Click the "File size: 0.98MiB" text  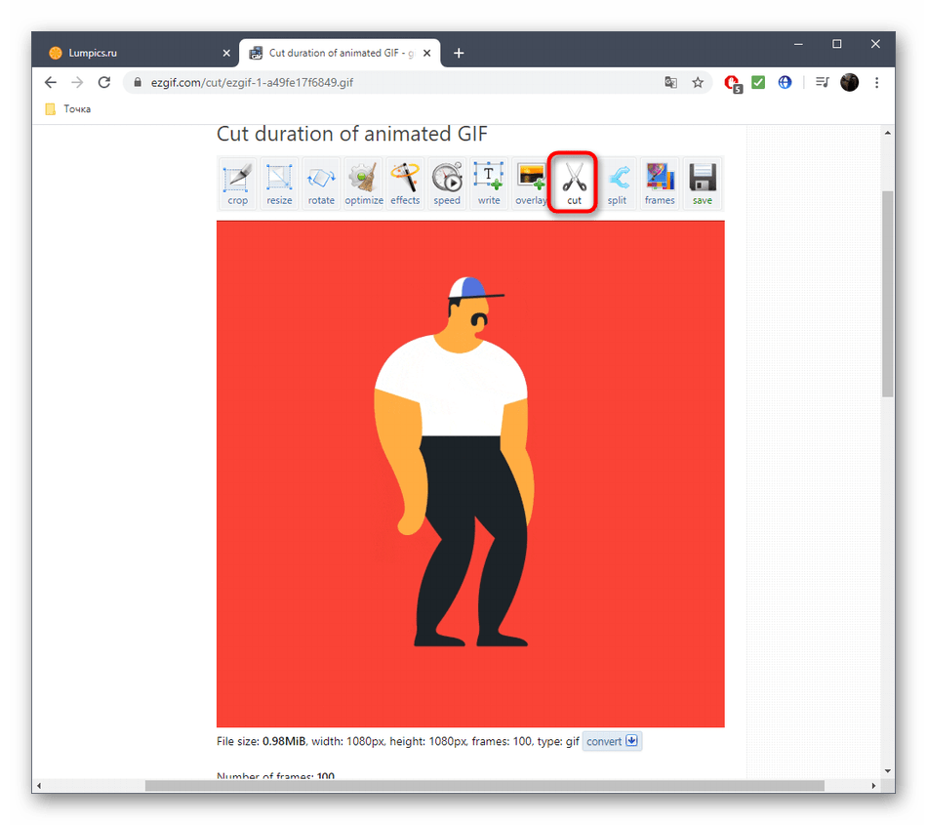point(261,742)
